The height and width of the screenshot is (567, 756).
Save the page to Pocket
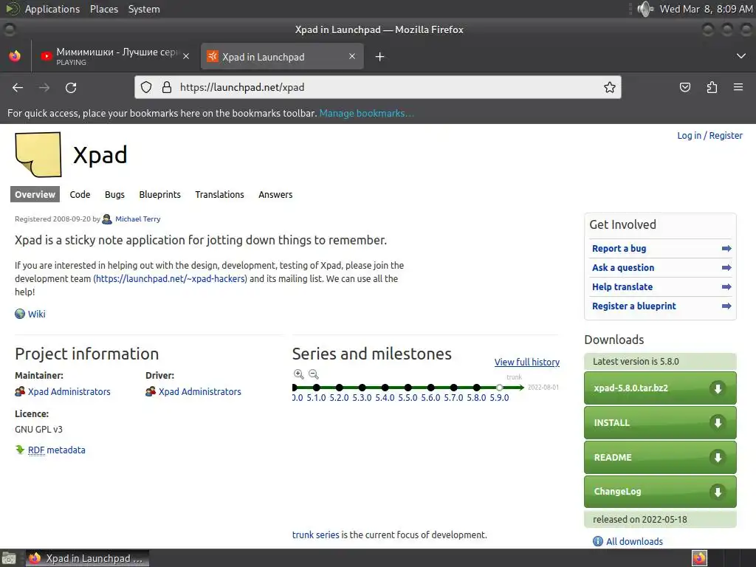coord(684,87)
